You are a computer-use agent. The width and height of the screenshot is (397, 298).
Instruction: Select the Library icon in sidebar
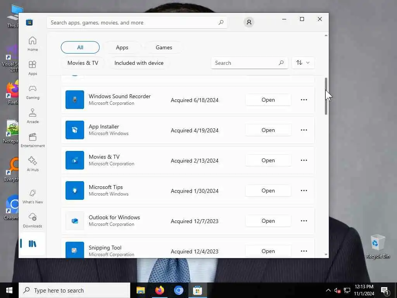point(33,244)
